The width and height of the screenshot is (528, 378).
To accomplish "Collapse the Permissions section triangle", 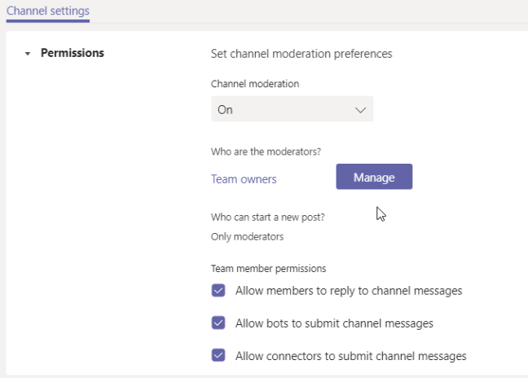I will pyautogui.click(x=28, y=54).
